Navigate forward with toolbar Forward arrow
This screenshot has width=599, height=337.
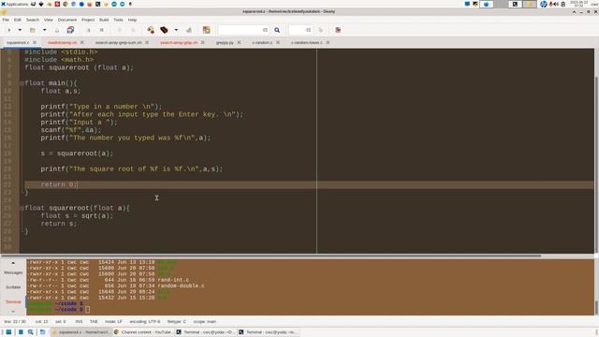tap(133, 30)
